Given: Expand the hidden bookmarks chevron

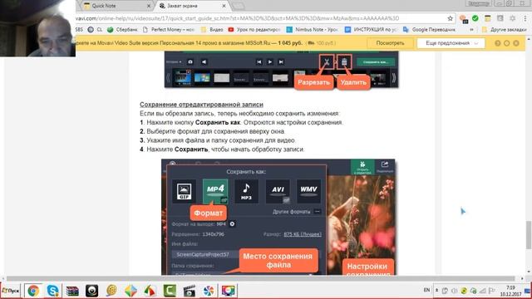Looking at the screenshot, I should click(x=471, y=30).
